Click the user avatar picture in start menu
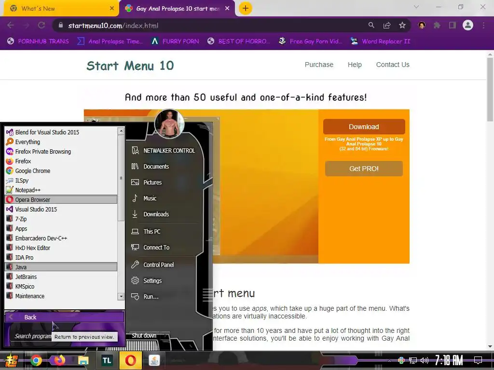 (x=169, y=124)
